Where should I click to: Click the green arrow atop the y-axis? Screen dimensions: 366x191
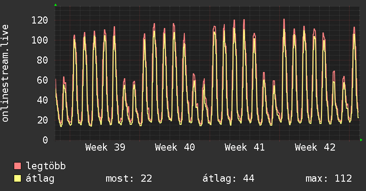[x=56, y=5]
